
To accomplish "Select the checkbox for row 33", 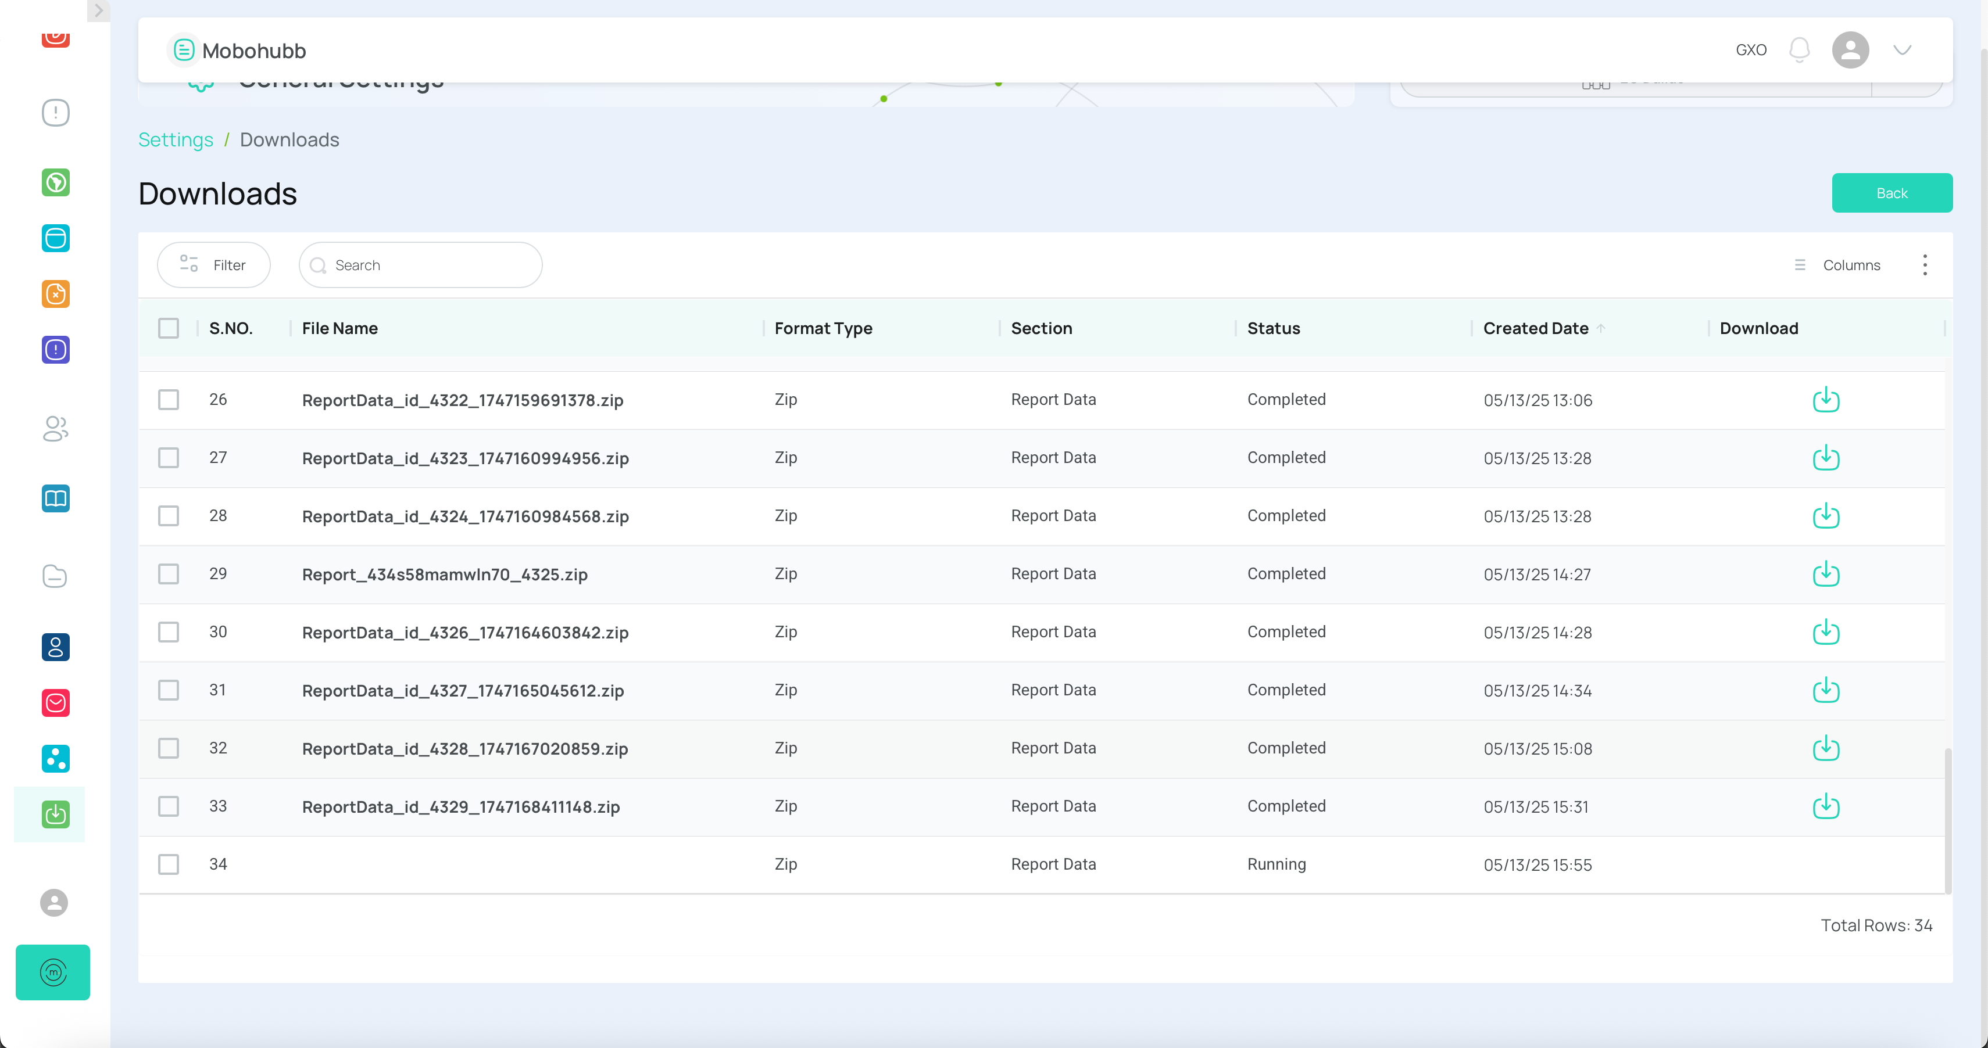I will point(168,806).
